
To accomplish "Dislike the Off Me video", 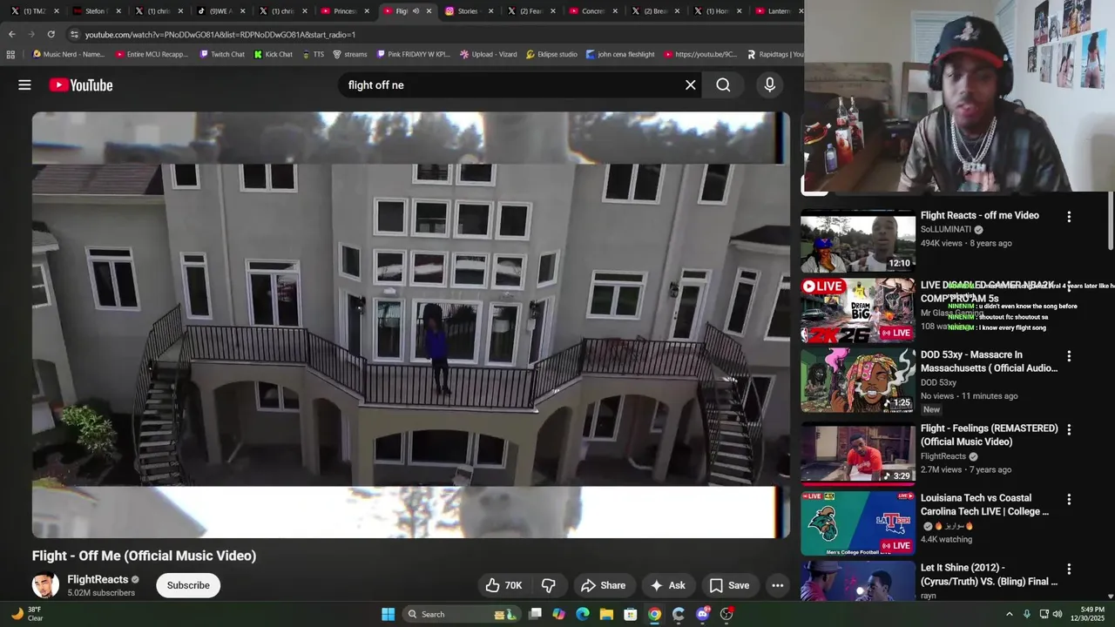I will [548, 585].
